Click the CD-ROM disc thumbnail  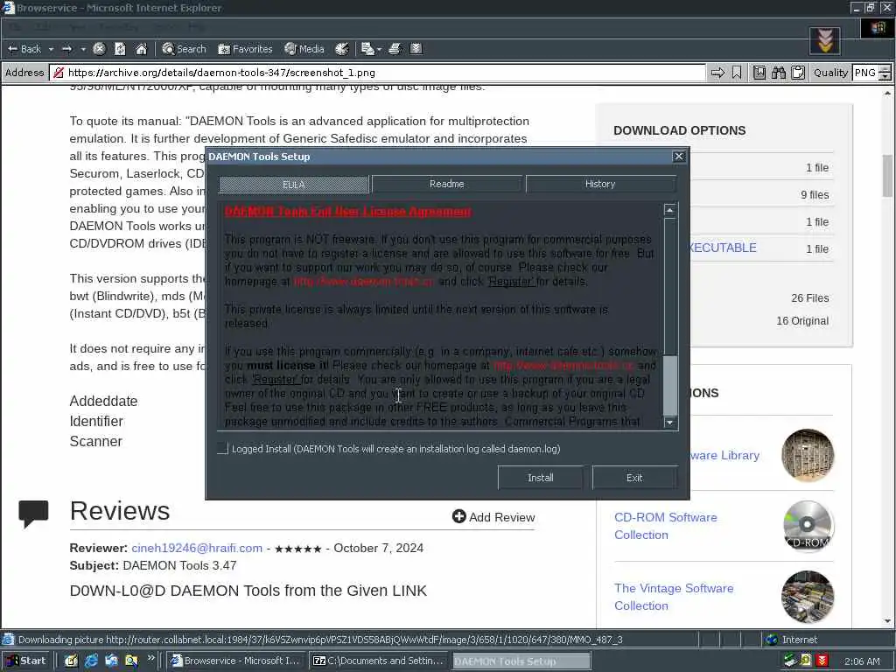point(808,526)
